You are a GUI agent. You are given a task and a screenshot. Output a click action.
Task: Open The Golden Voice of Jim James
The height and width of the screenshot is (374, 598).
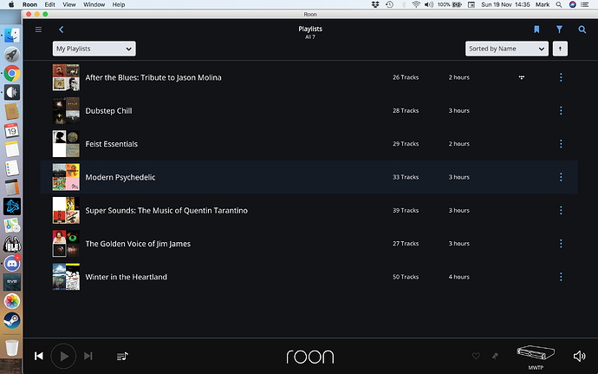click(138, 244)
